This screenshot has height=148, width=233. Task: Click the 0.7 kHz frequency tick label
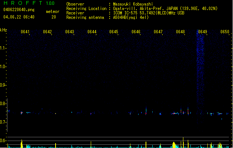tap(3, 122)
